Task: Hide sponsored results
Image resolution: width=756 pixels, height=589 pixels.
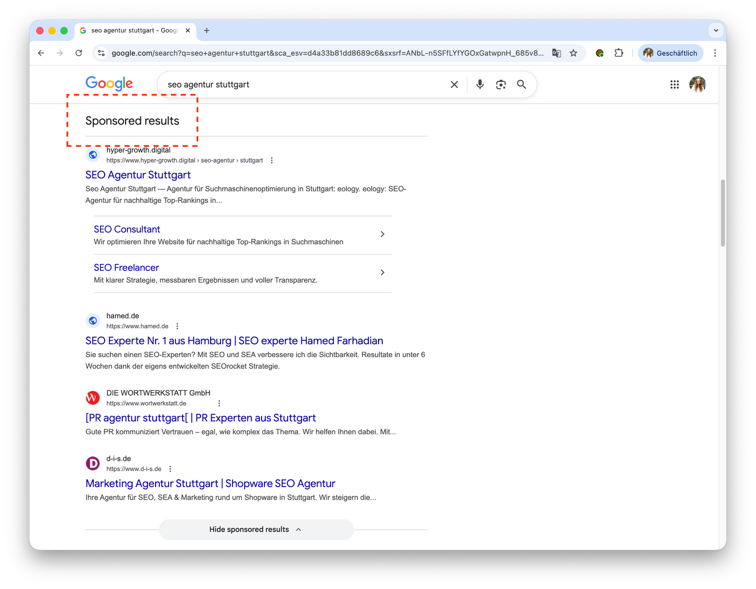Action: pos(256,529)
